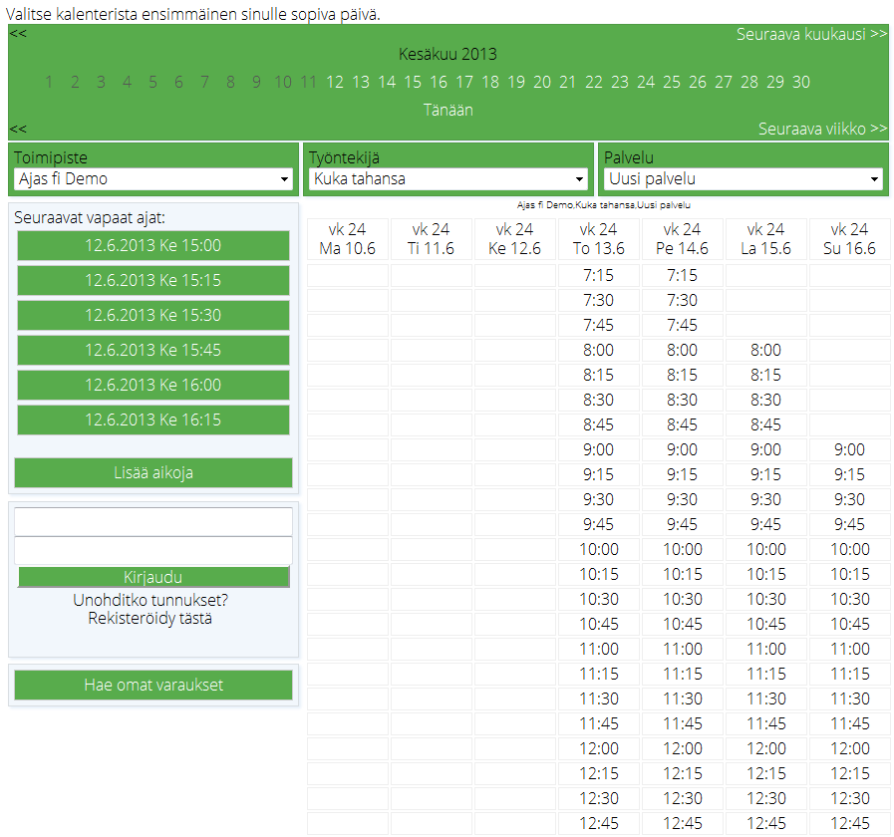This screenshot has width=894, height=837.
Task: Open the Palvelu dropdown menu
Action: tap(743, 179)
